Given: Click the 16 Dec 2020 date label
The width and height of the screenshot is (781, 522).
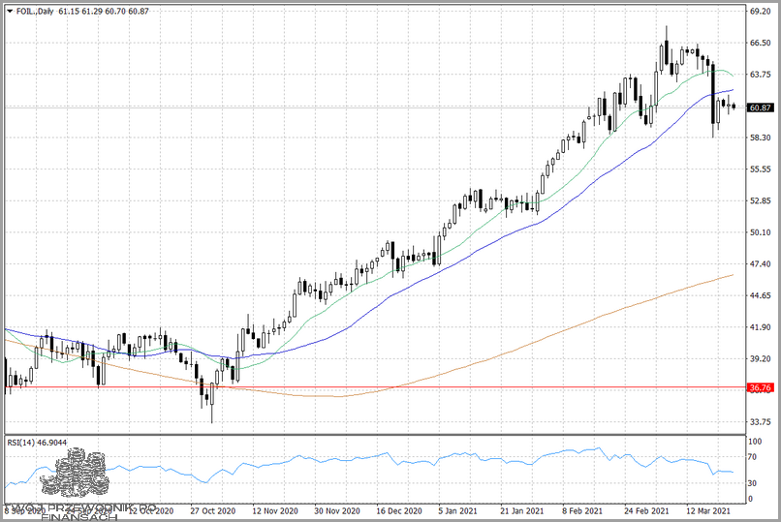Looking at the screenshot, I should pyautogui.click(x=398, y=509).
